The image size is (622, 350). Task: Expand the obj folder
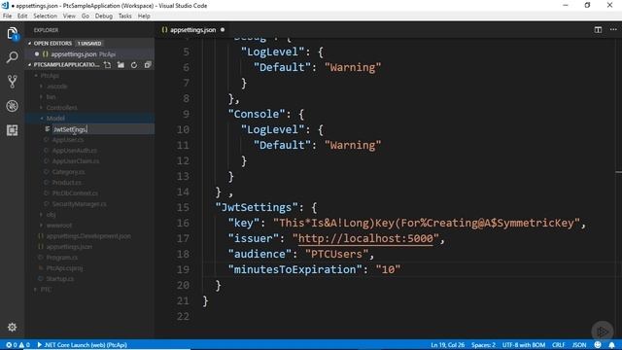point(41,214)
